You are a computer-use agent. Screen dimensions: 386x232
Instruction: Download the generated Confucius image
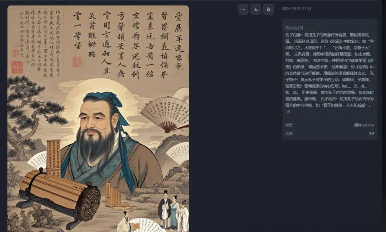tap(256, 9)
